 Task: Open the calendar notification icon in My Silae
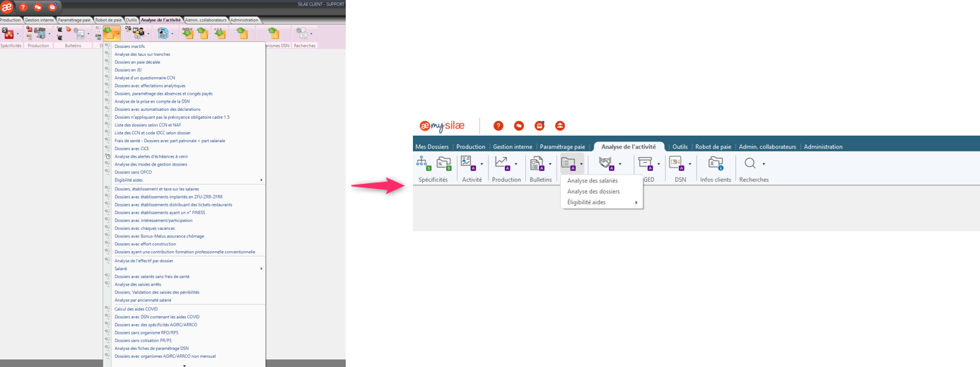[539, 126]
